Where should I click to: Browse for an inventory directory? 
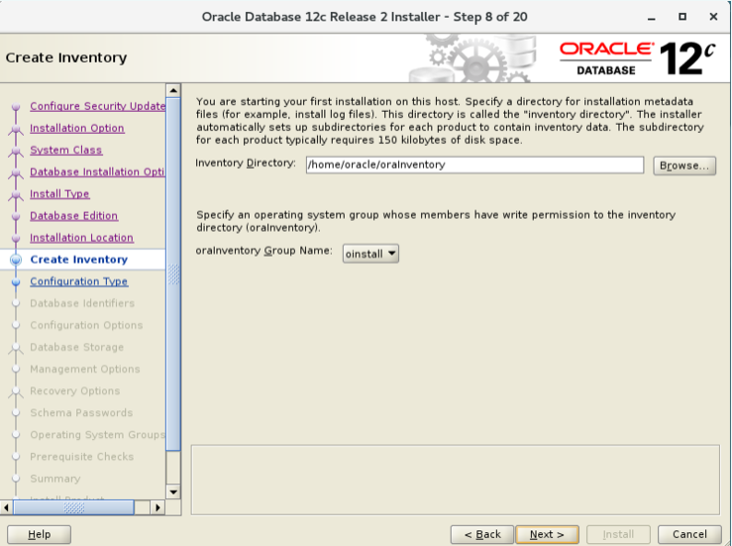point(684,165)
